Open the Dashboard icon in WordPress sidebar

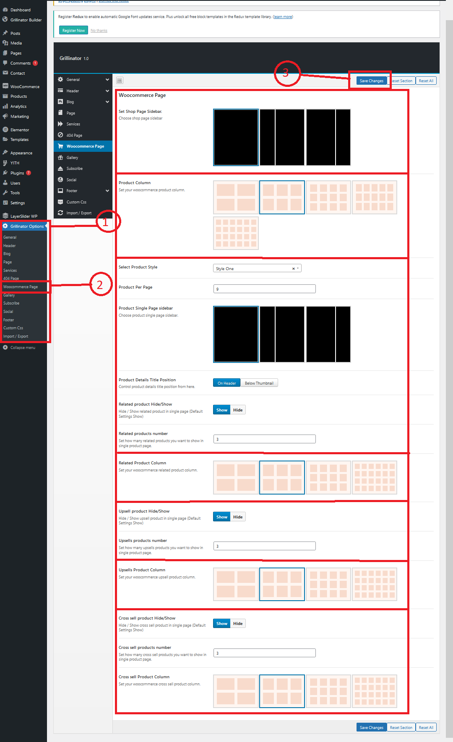click(5, 10)
